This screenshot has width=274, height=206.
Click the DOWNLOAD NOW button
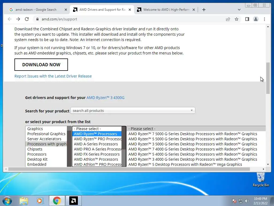(x=41, y=65)
